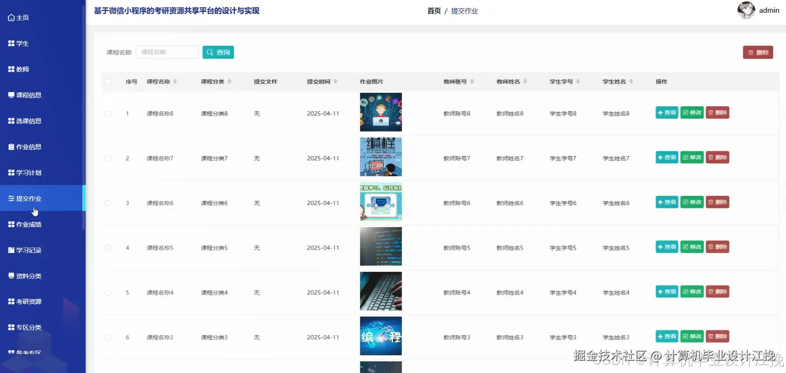
Task: Sort by 提交时间 column arrows
Action: (x=335, y=82)
